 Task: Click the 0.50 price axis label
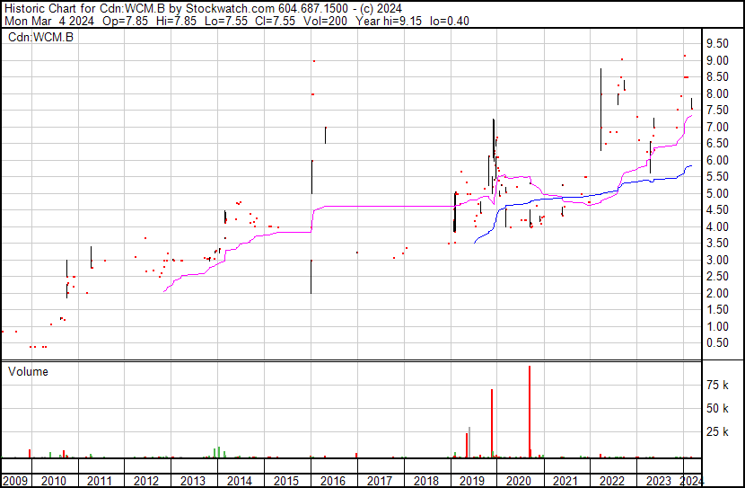tap(716, 342)
